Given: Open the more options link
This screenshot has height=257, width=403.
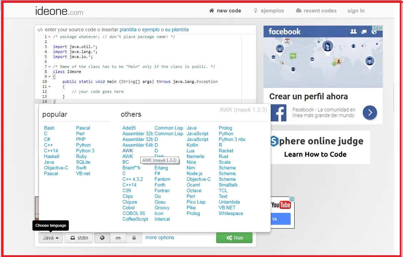Looking at the screenshot, I should point(160,237).
